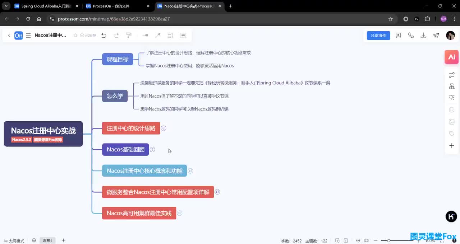Click the floating H helper button

[x=451, y=216]
